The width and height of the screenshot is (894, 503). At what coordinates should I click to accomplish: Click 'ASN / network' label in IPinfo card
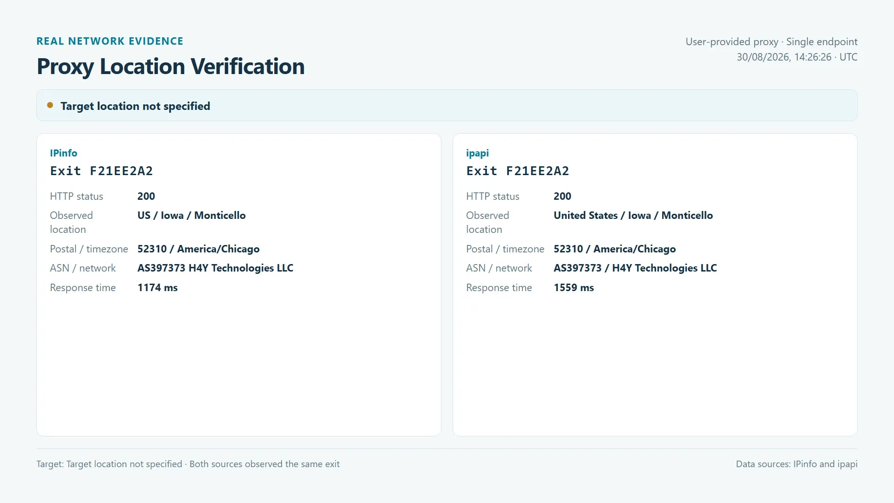[x=82, y=268]
